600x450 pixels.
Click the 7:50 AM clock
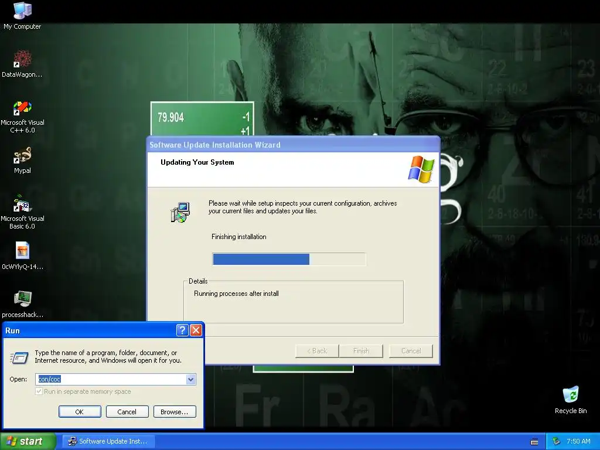click(578, 441)
